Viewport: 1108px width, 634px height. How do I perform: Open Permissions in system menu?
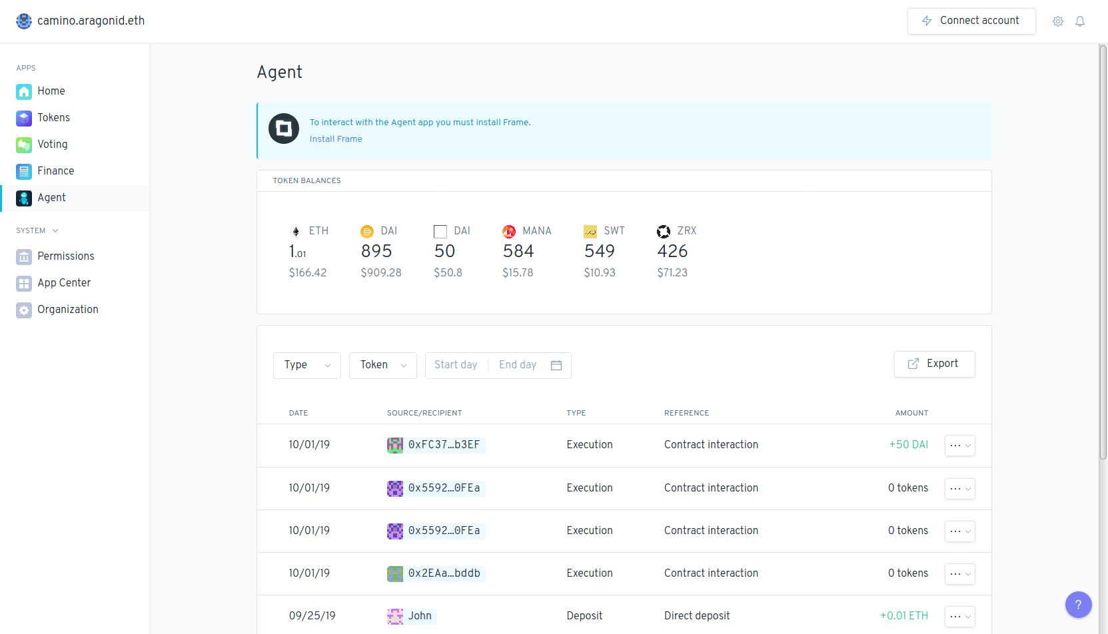coord(65,256)
